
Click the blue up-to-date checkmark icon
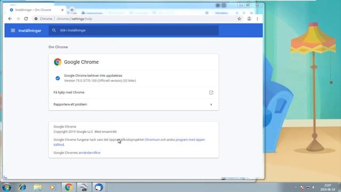click(x=58, y=78)
